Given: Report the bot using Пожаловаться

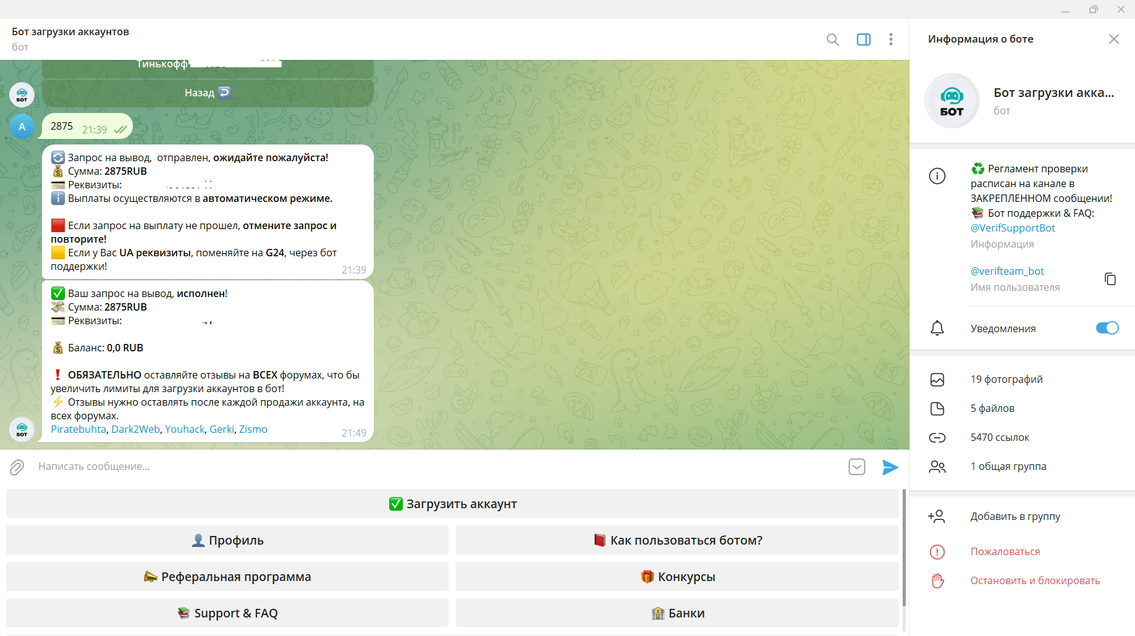Looking at the screenshot, I should pyautogui.click(x=1005, y=551).
